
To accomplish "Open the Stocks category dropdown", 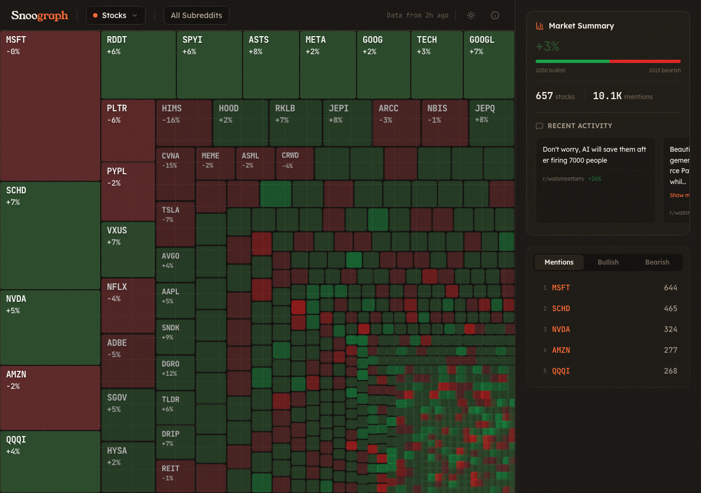I will click(115, 15).
